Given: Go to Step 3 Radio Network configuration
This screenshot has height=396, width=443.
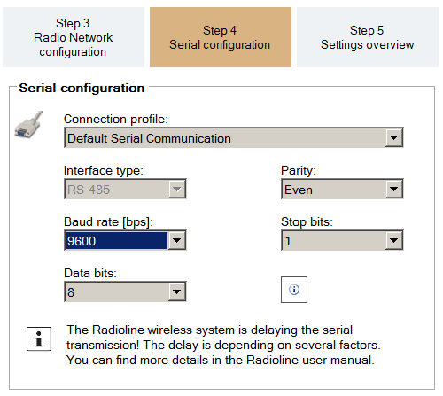Looking at the screenshot, I should (x=74, y=37).
